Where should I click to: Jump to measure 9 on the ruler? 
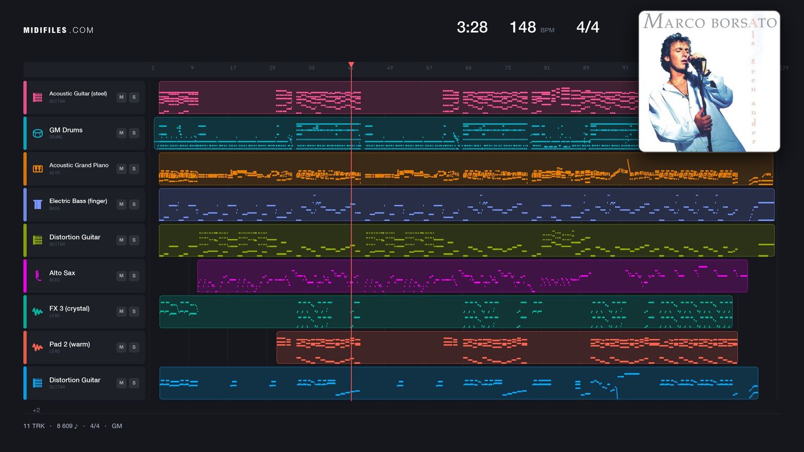192,68
